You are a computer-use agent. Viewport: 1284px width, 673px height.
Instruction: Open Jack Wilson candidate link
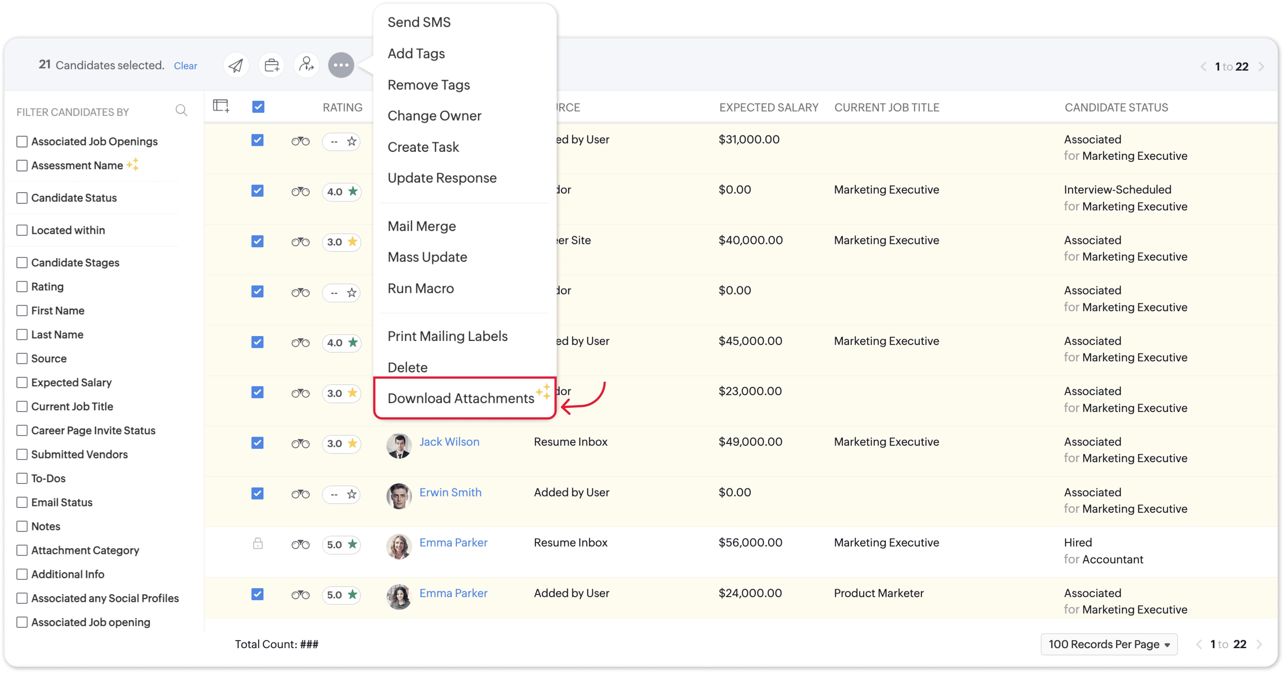[449, 442]
